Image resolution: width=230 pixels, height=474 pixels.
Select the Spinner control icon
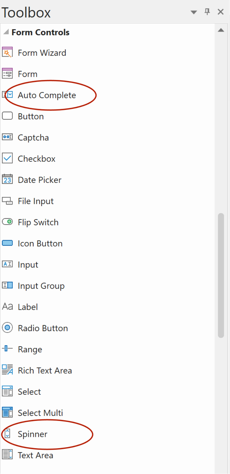7,434
